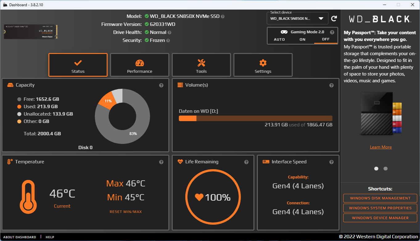Click firmware version 620331WD text
Screen dimensions: 420x241
pyautogui.click(x=163, y=24)
